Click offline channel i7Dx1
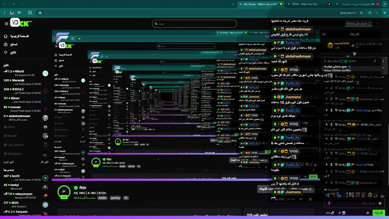This screenshot has width=389, height=219. pos(26,127)
